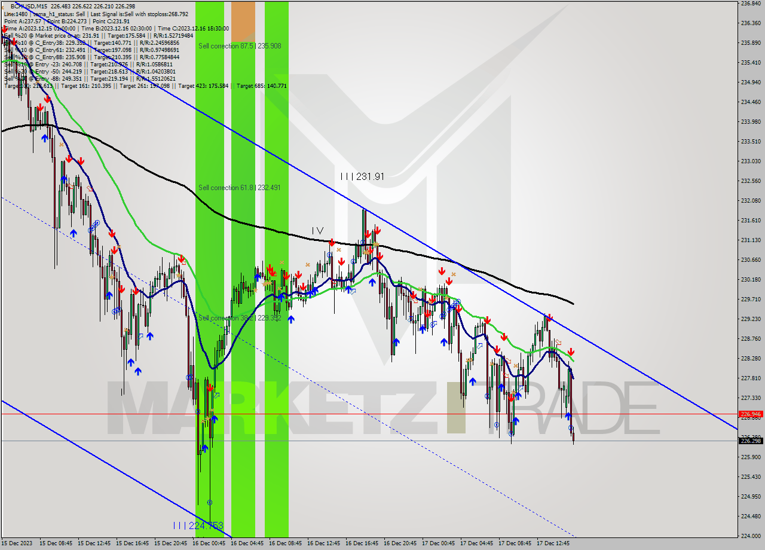
Task: Click the 233.980 price axis label
Action: click(x=751, y=122)
